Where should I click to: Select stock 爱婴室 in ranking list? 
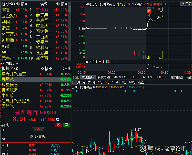pyautogui.click(x=48, y=42)
